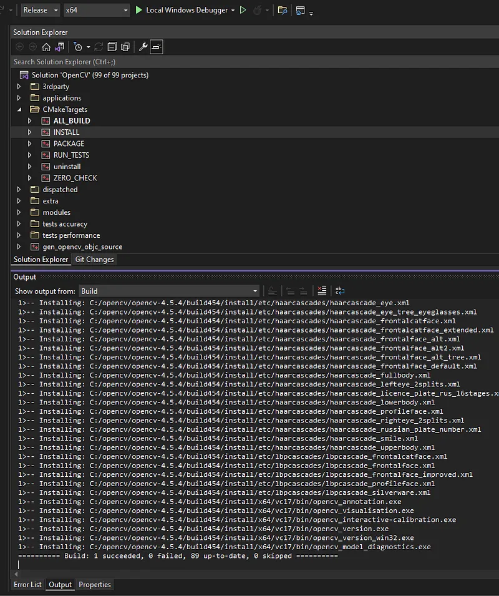
Task: Select the ALL_BUILD project icon
Action: (x=46, y=121)
